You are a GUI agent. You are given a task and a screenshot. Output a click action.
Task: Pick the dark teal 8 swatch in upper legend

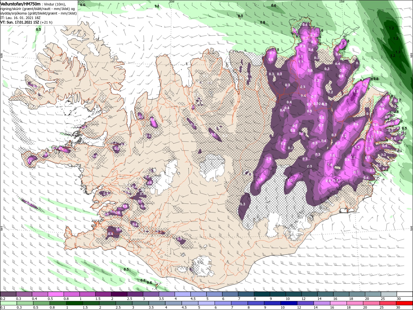(262, 294)
